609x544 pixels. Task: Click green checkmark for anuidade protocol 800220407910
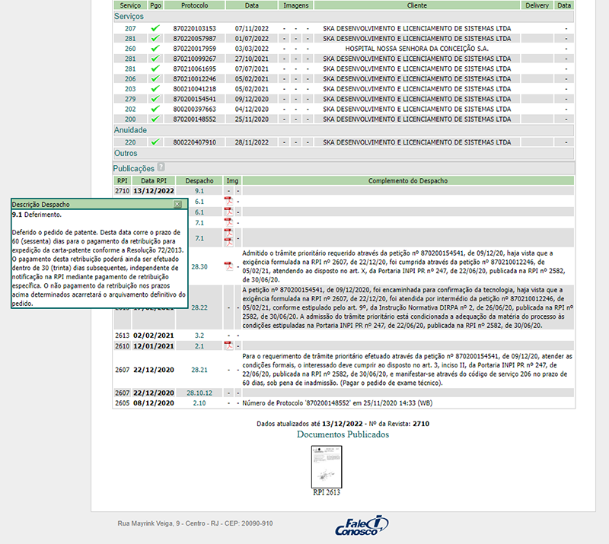click(155, 142)
